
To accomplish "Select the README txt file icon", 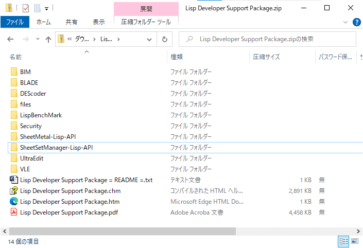I will click(x=14, y=180).
